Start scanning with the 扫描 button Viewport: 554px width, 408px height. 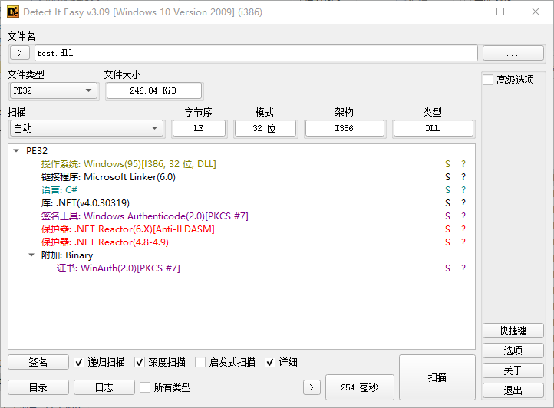(x=437, y=377)
